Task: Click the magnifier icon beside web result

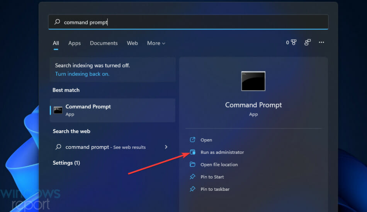Action: pos(58,147)
